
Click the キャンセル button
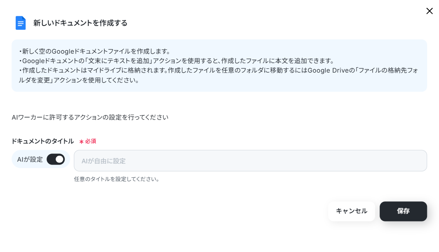(x=351, y=211)
